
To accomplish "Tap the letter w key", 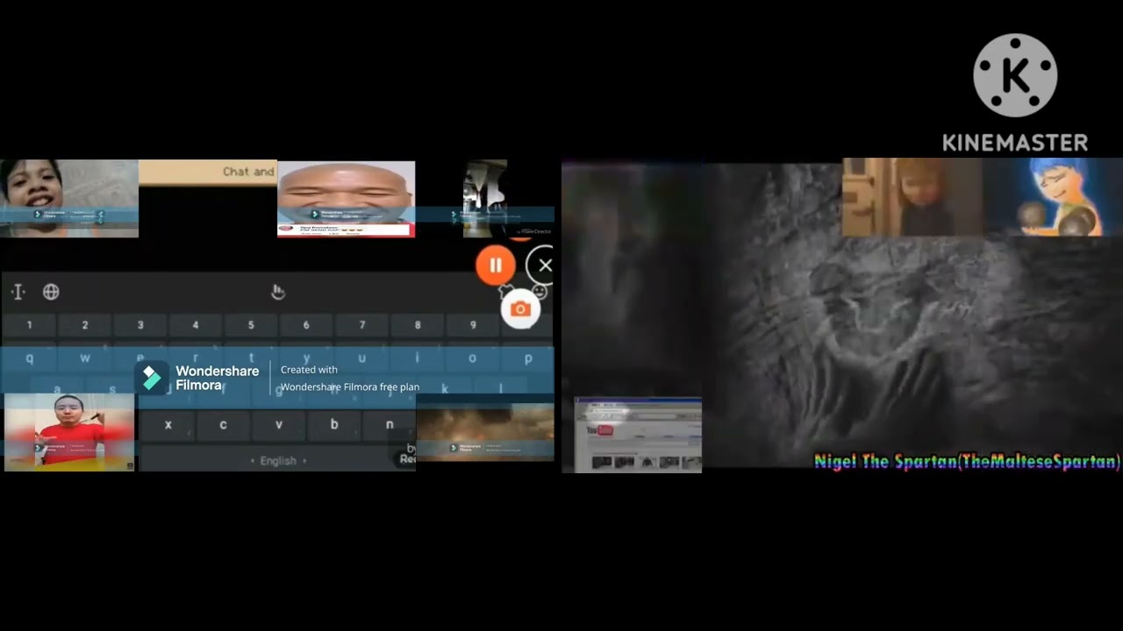I will 85,358.
